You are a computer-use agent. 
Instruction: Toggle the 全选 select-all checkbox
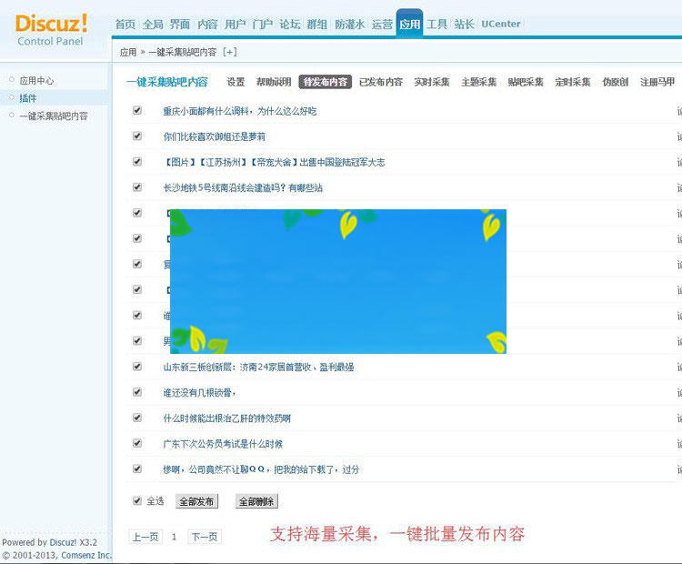(x=137, y=500)
